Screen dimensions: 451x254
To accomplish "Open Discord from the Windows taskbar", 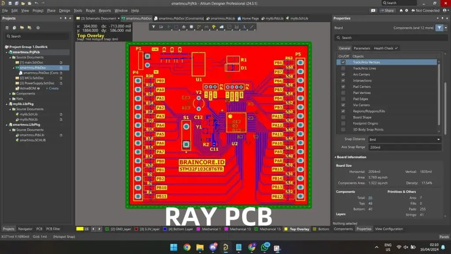I will (213, 247).
